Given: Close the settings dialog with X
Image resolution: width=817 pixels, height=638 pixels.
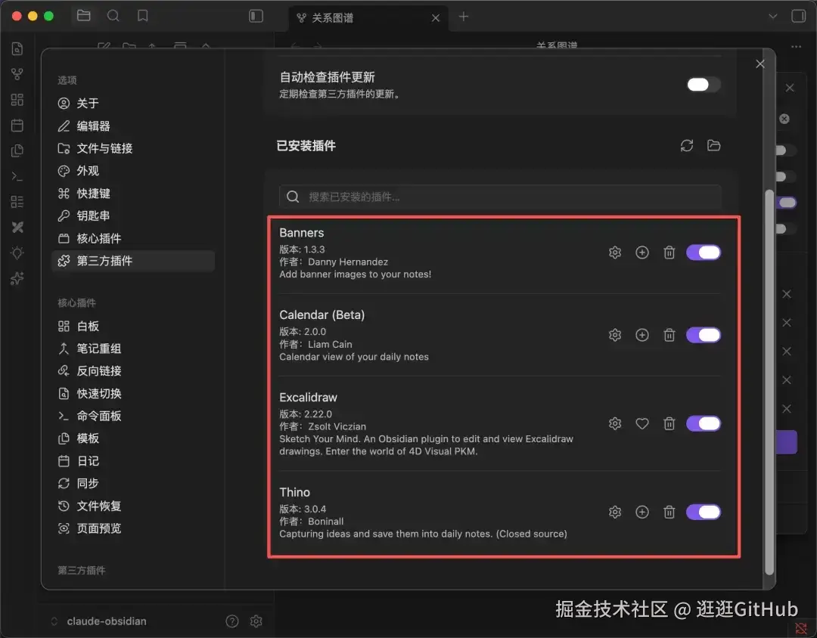Looking at the screenshot, I should (760, 63).
